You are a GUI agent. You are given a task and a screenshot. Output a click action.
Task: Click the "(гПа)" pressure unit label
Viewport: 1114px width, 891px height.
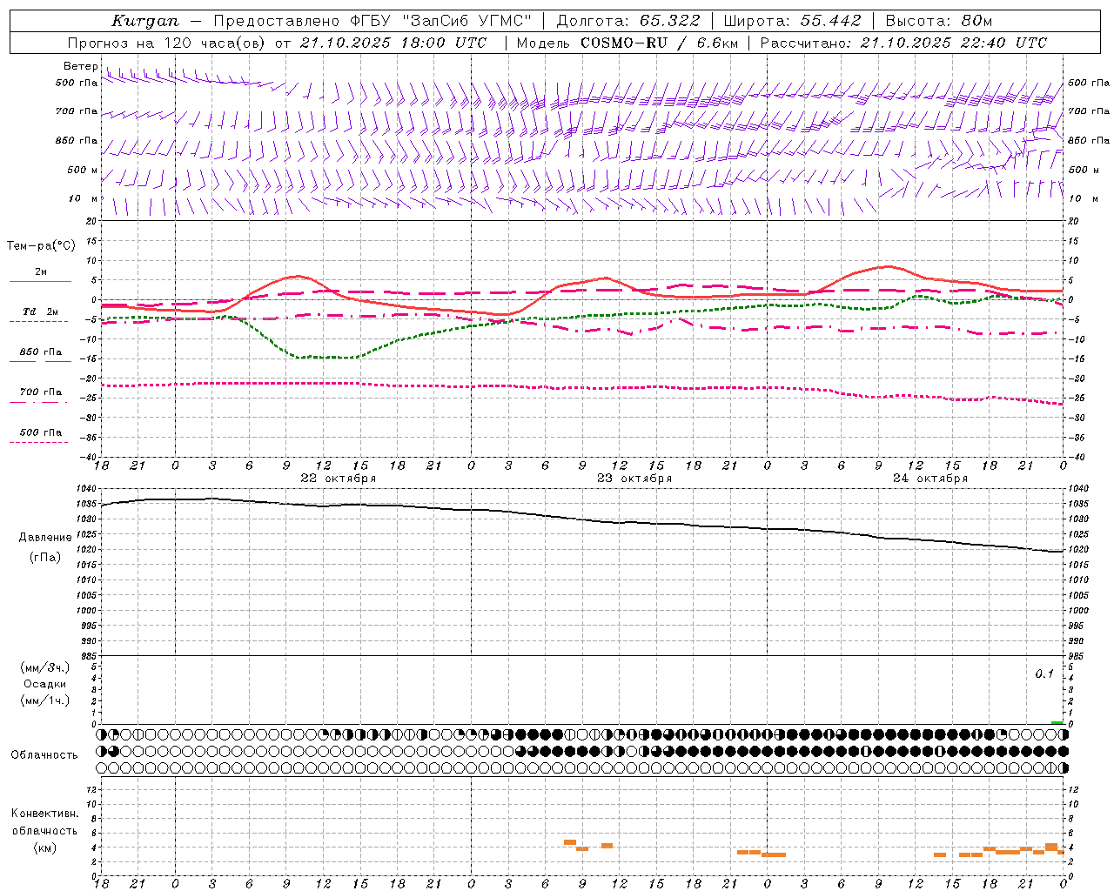pos(45,558)
